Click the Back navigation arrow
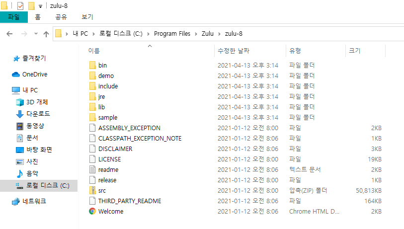The height and width of the screenshot is (229, 404). coord(9,34)
